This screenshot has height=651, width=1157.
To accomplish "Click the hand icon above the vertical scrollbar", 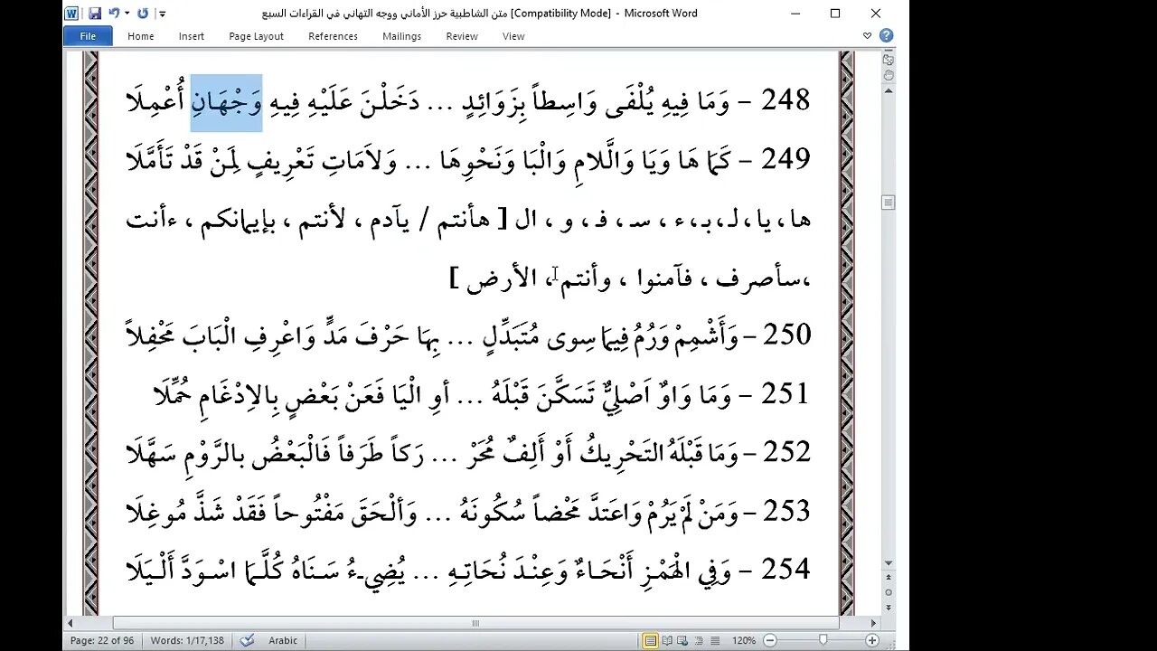I will point(888,75).
